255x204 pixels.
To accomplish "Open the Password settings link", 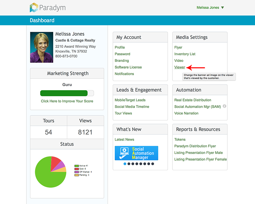I will (x=122, y=54).
